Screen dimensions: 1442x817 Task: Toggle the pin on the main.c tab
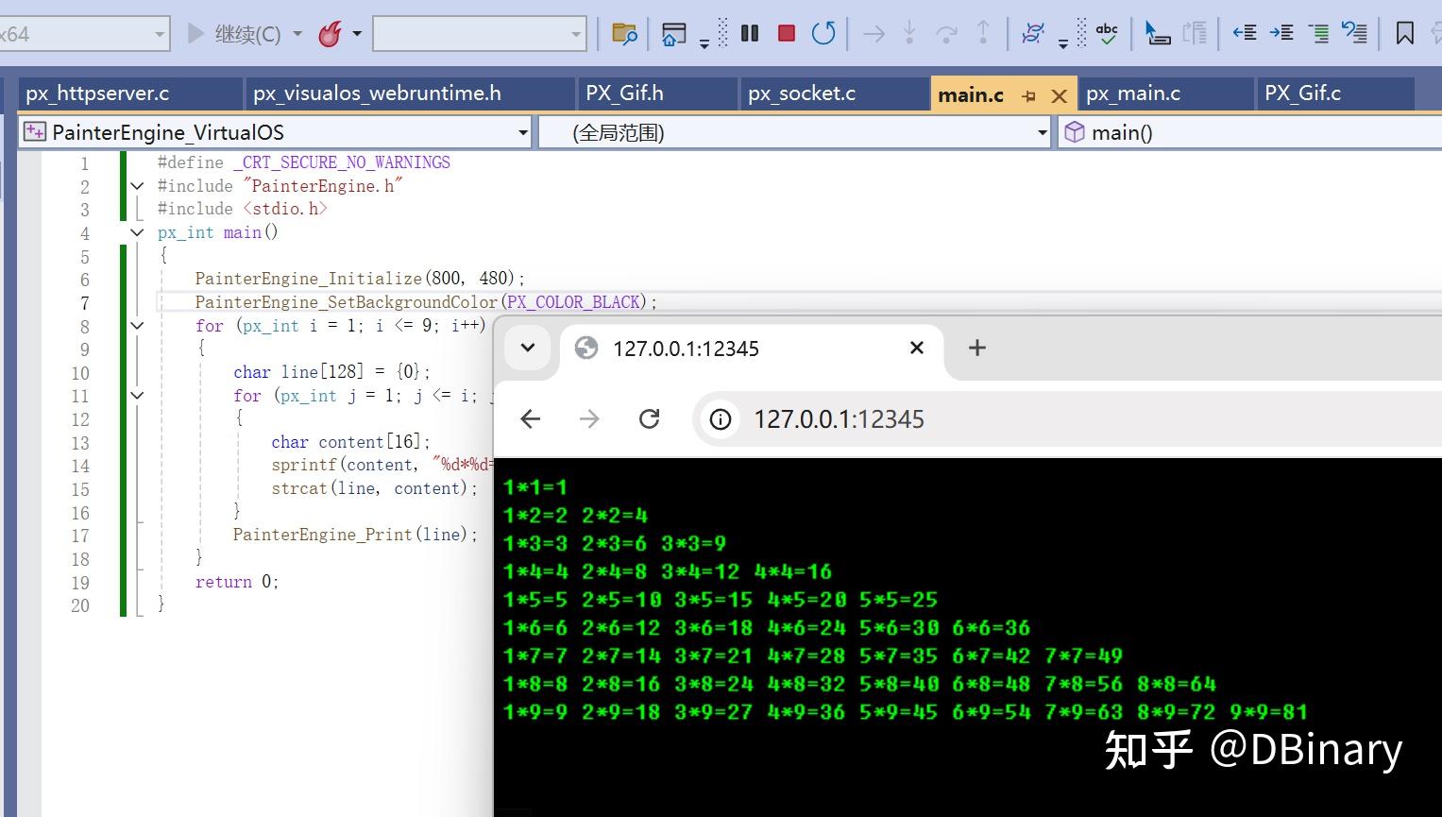click(1029, 95)
